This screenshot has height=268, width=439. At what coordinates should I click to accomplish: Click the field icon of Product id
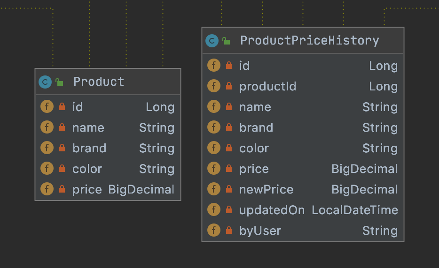pos(47,107)
